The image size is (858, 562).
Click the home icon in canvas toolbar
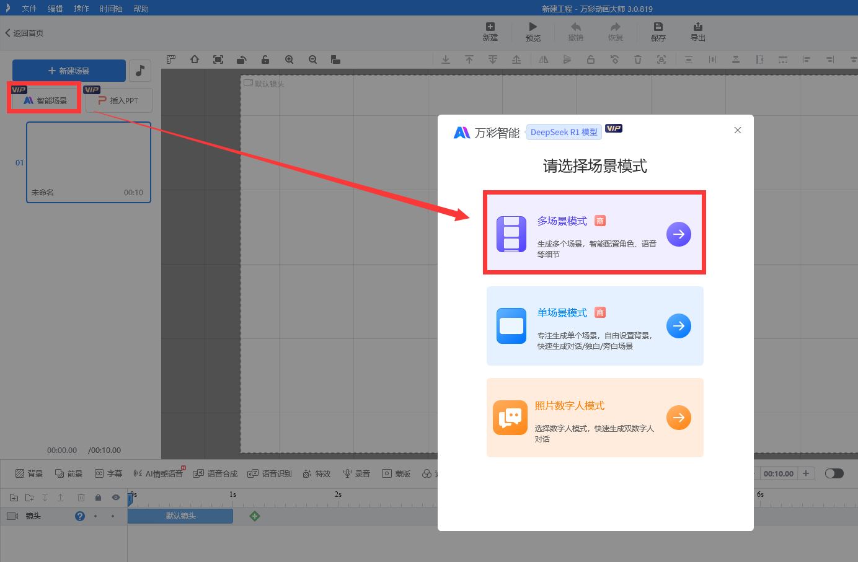click(x=195, y=59)
